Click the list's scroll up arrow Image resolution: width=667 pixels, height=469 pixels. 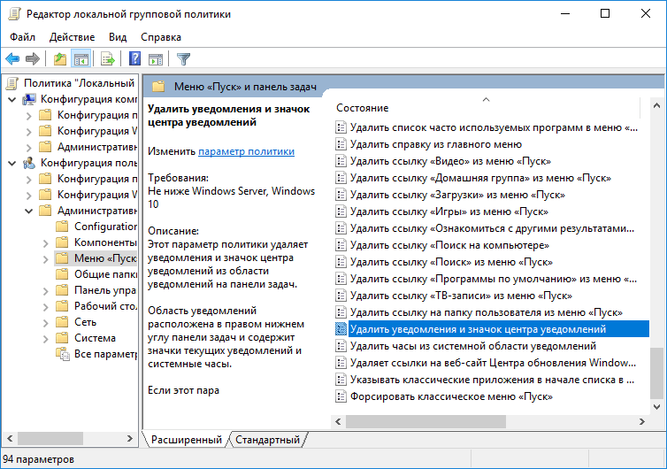point(656,105)
